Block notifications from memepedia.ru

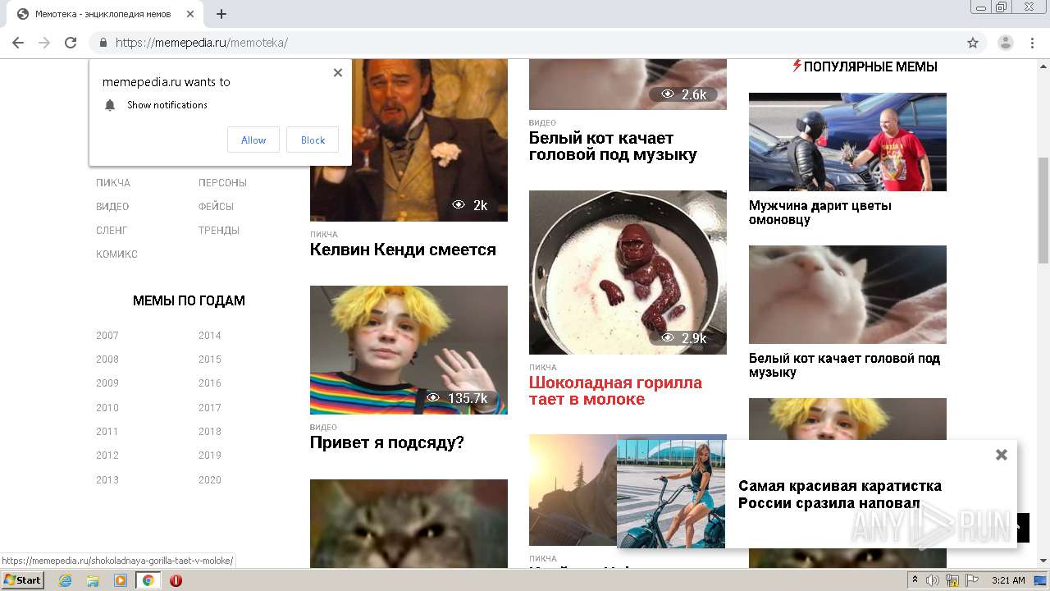point(313,140)
